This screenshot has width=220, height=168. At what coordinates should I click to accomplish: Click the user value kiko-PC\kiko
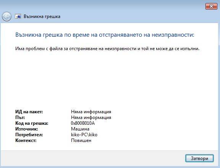(x=84, y=135)
